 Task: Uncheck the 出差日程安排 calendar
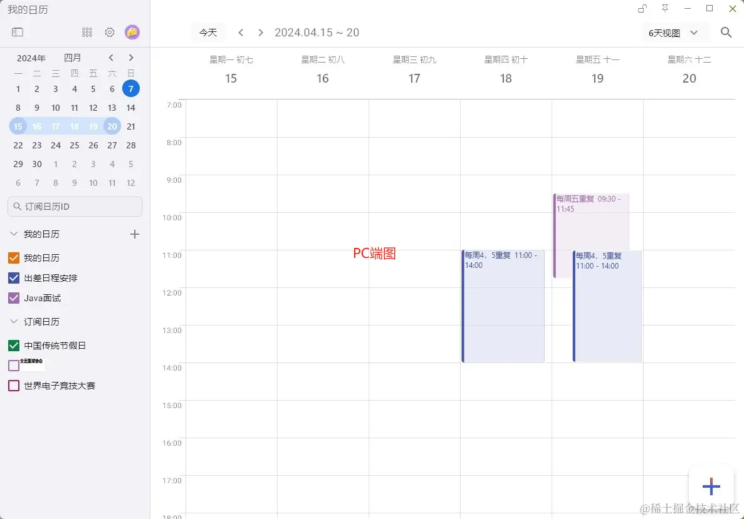coord(14,277)
